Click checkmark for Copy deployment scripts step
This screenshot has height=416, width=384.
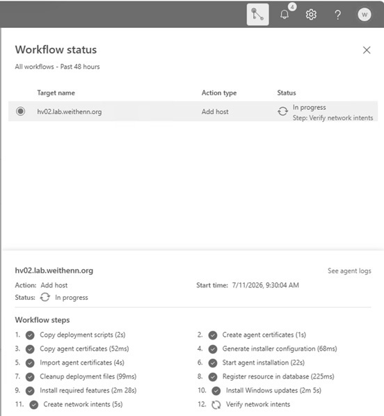pyautogui.click(x=30, y=335)
